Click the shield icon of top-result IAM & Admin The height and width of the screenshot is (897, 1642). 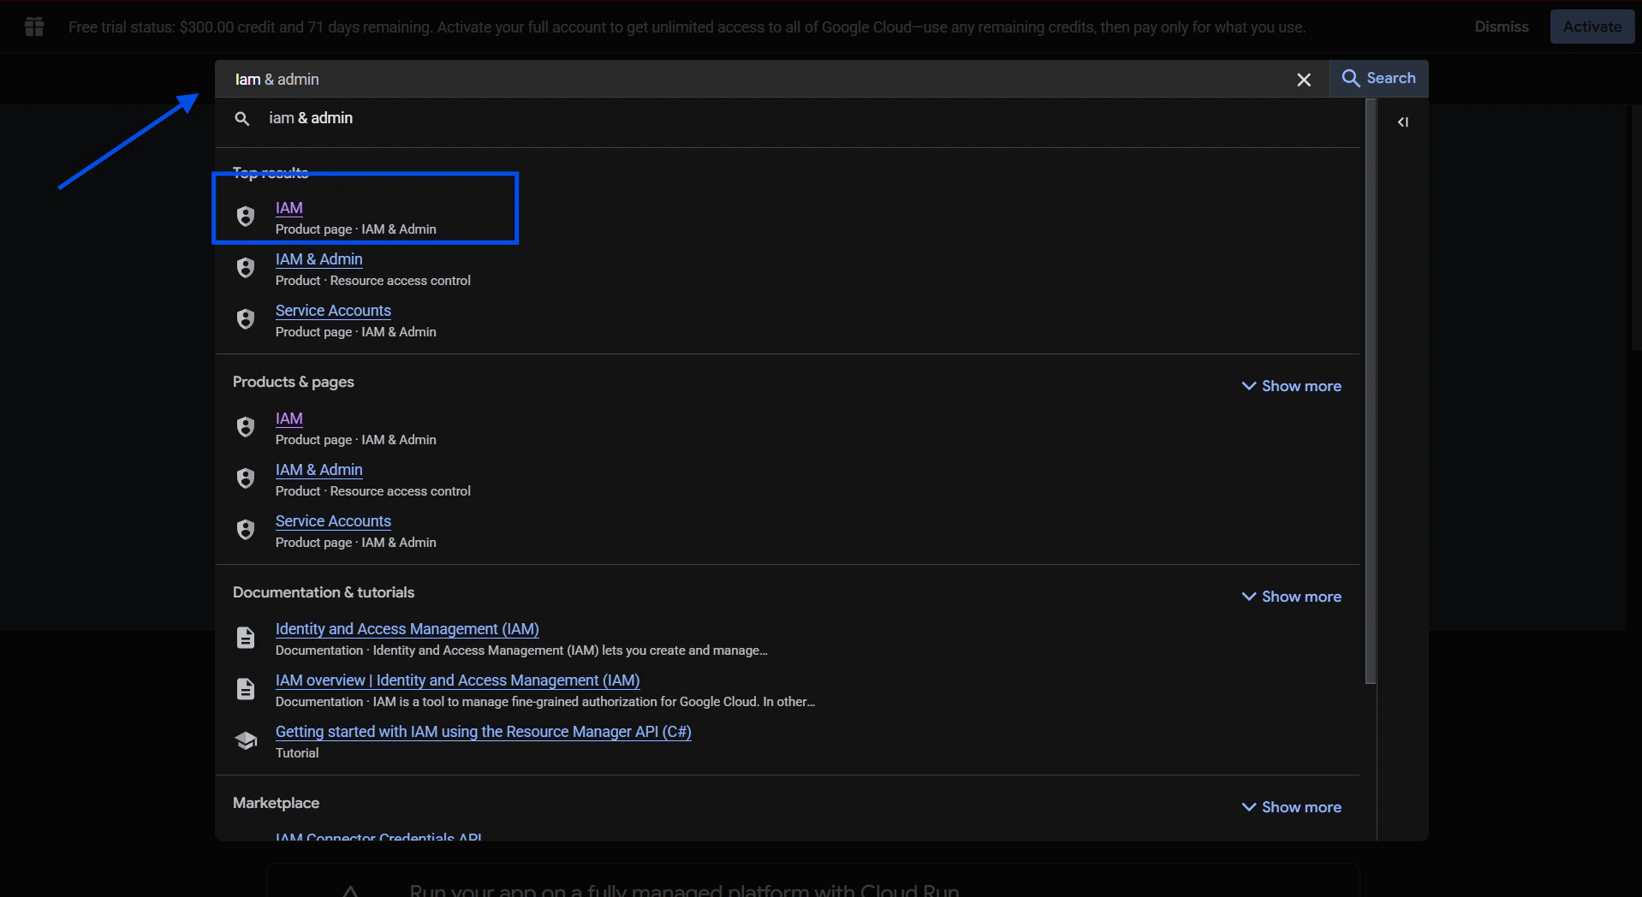246,268
